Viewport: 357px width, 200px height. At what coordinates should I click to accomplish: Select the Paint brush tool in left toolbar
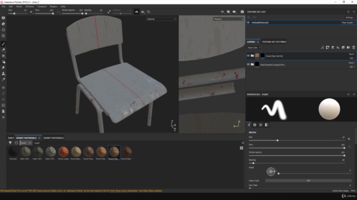pyautogui.click(x=3, y=44)
